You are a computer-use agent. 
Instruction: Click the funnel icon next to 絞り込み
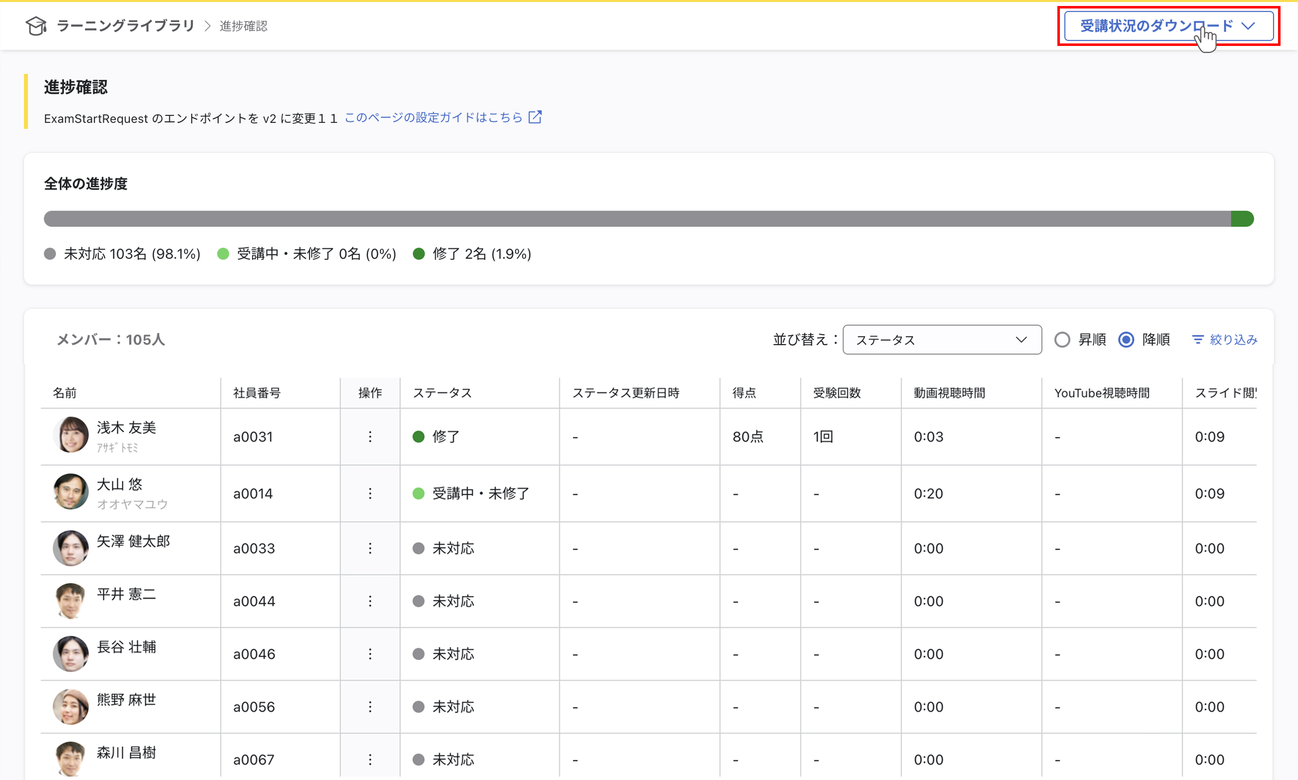pos(1198,340)
